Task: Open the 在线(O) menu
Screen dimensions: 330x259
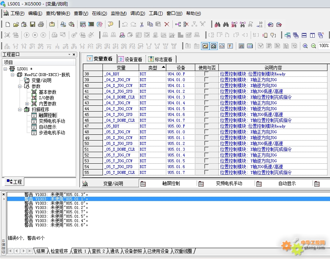Action: click(x=99, y=13)
